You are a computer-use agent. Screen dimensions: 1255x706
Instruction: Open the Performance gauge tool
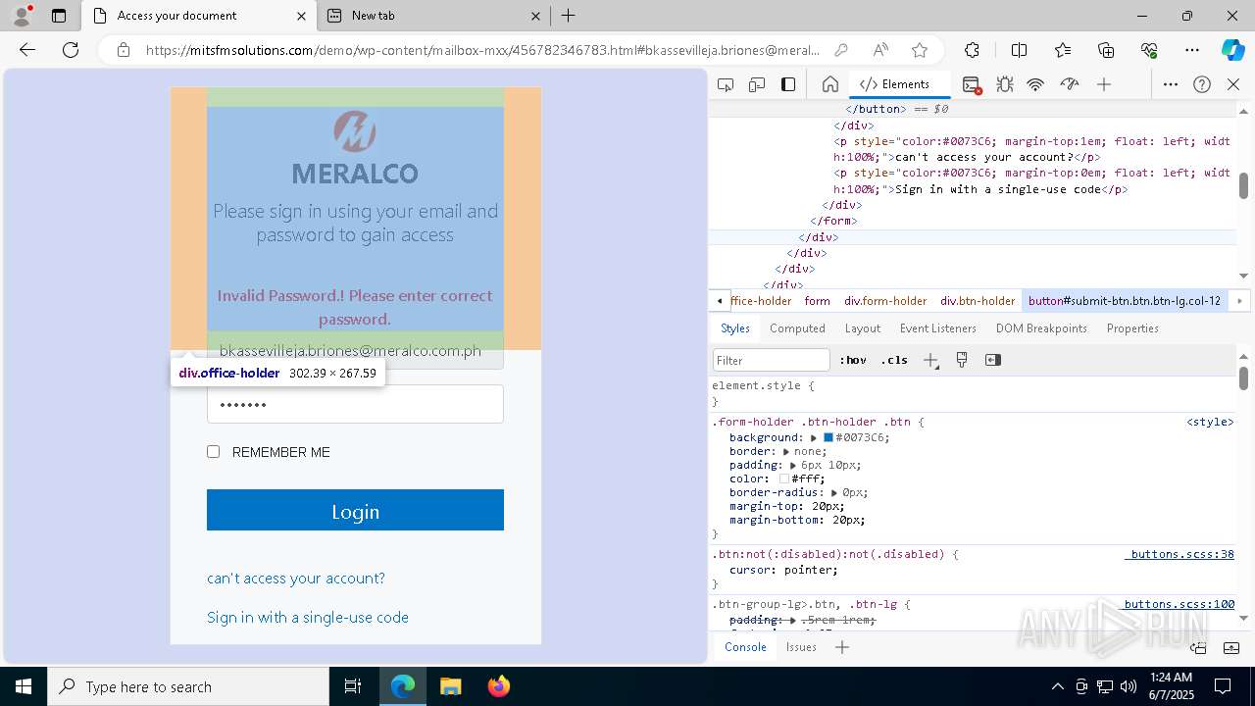pos(1070,84)
